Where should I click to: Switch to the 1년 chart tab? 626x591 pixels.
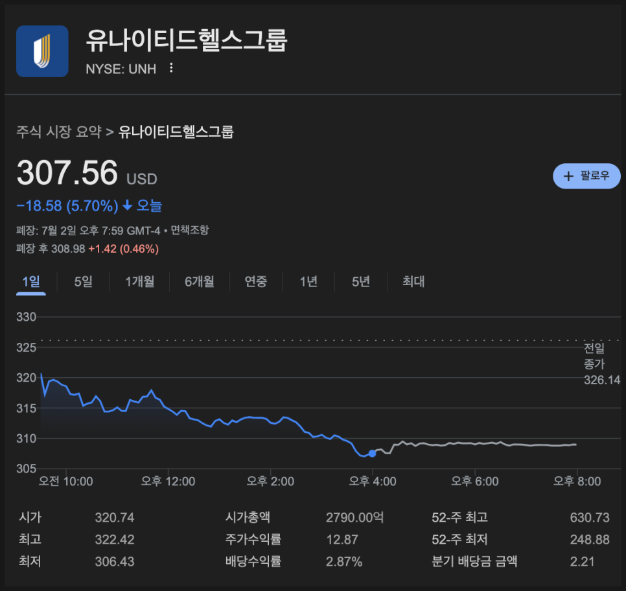pyautogui.click(x=308, y=282)
